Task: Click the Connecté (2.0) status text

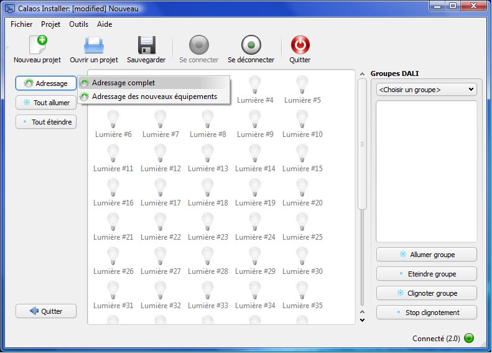Action: click(x=436, y=339)
